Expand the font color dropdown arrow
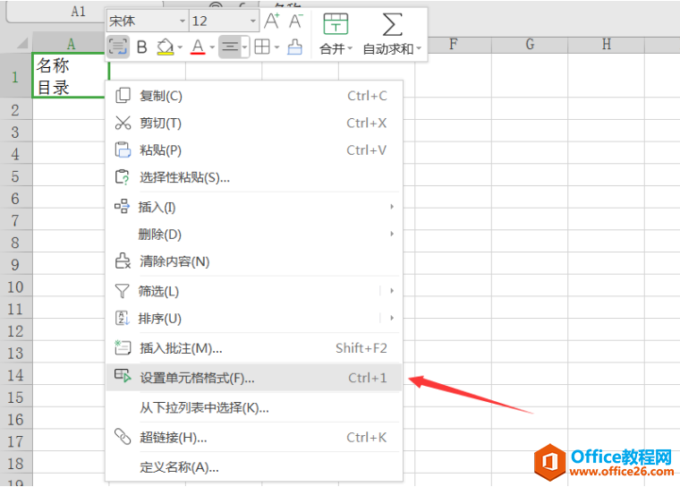Image resolution: width=680 pixels, height=487 pixels. (x=212, y=47)
